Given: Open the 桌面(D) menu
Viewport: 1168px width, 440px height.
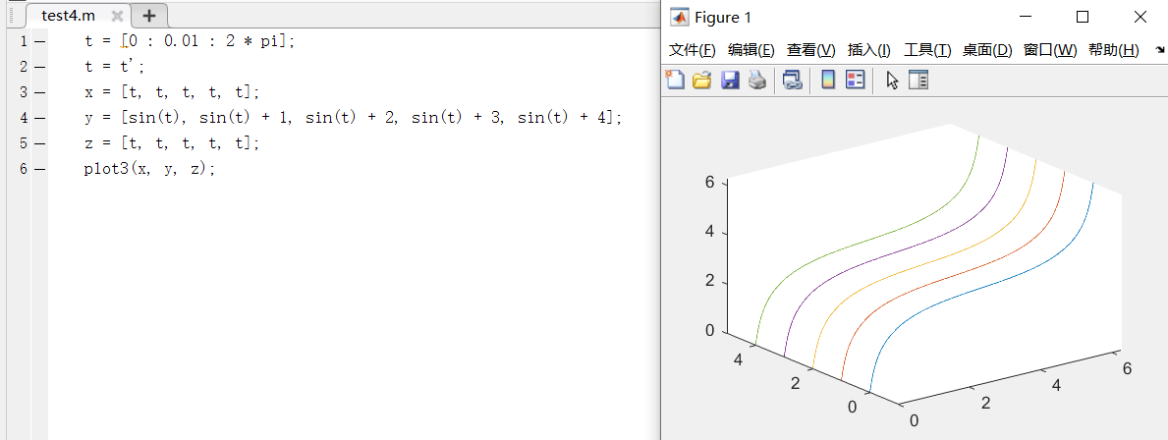Looking at the screenshot, I should [x=987, y=50].
